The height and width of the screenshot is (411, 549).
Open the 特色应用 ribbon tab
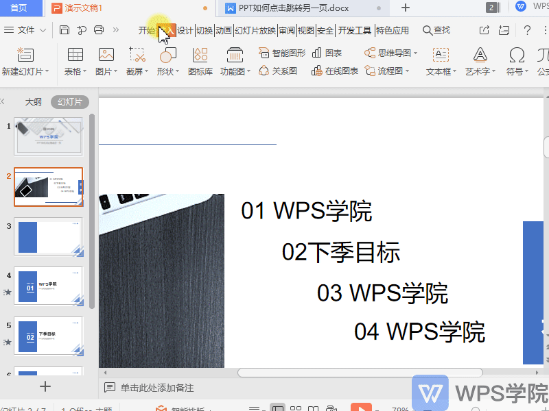[x=392, y=30]
